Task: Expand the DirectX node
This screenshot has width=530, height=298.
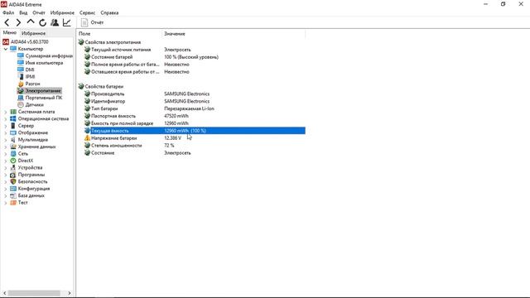Action: pos(6,161)
